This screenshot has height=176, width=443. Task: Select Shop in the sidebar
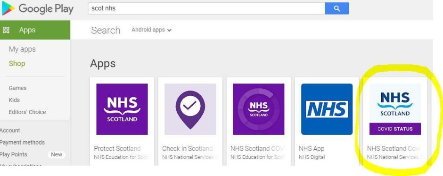click(x=17, y=63)
